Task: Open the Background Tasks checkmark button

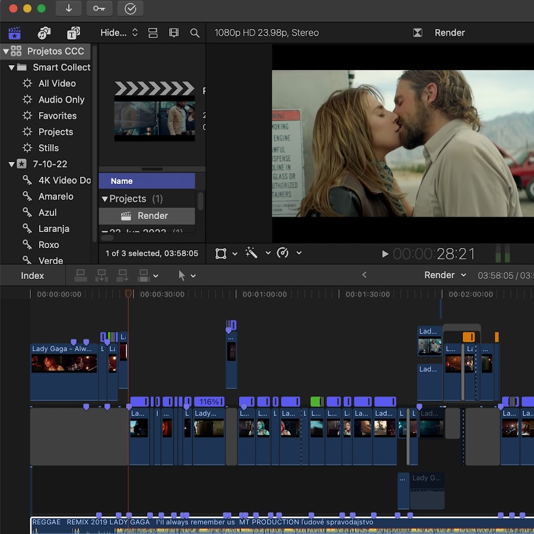Action: pyautogui.click(x=130, y=8)
